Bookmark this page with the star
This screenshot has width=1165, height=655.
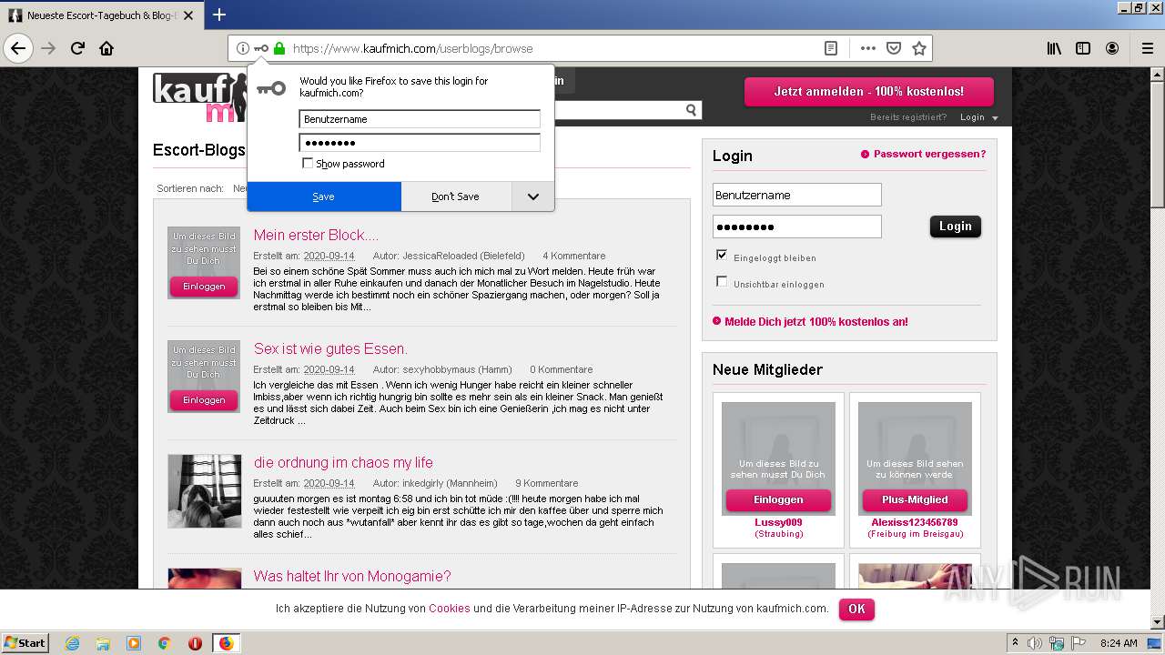919,48
